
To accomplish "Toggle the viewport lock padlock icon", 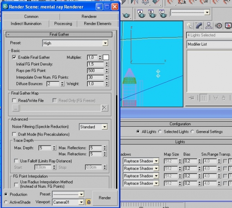I will tap(89, 202).
